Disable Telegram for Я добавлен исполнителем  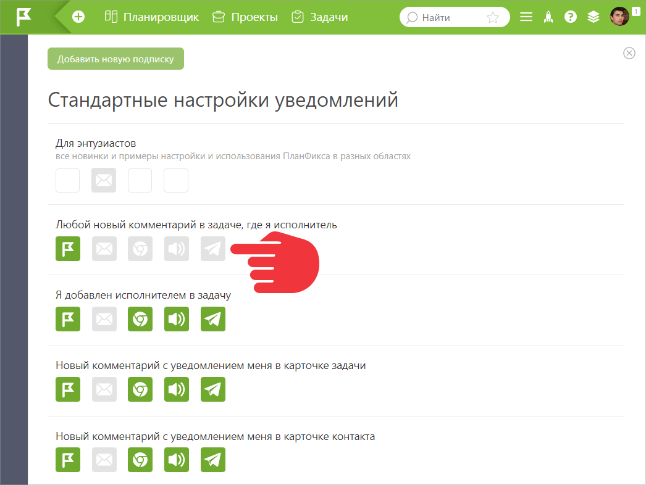(x=213, y=319)
